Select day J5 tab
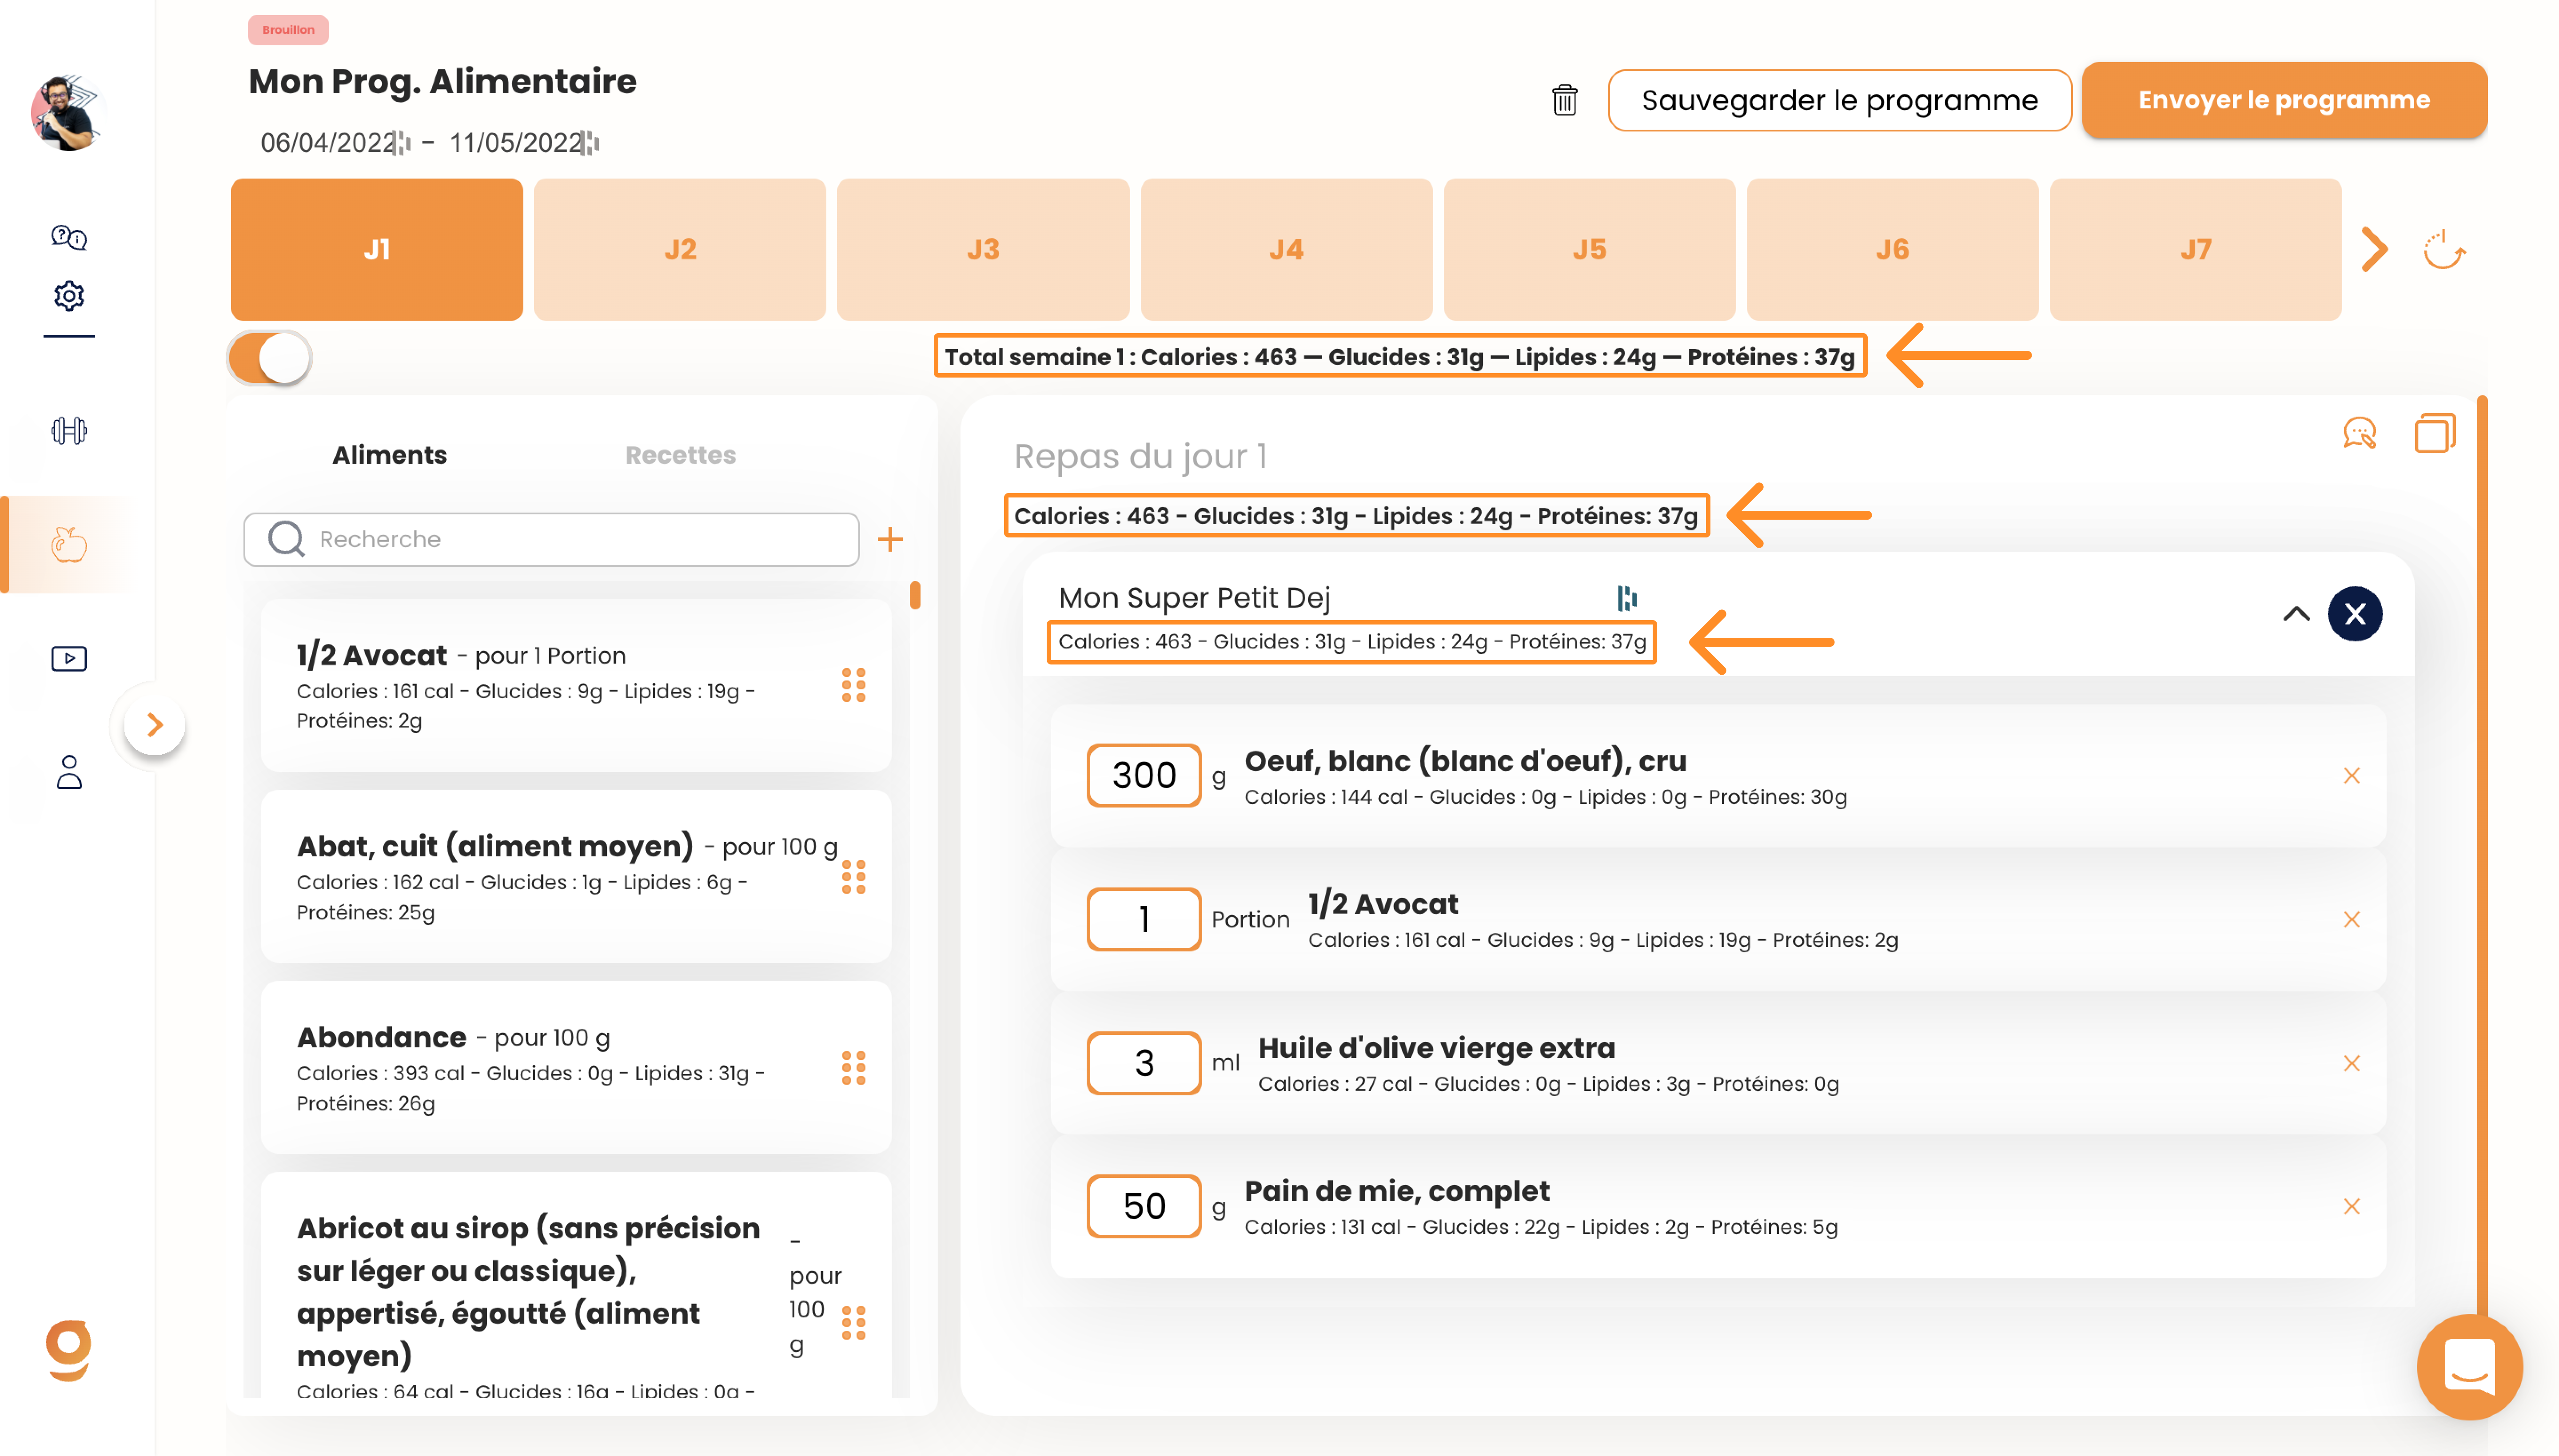 (x=1589, y=250)
